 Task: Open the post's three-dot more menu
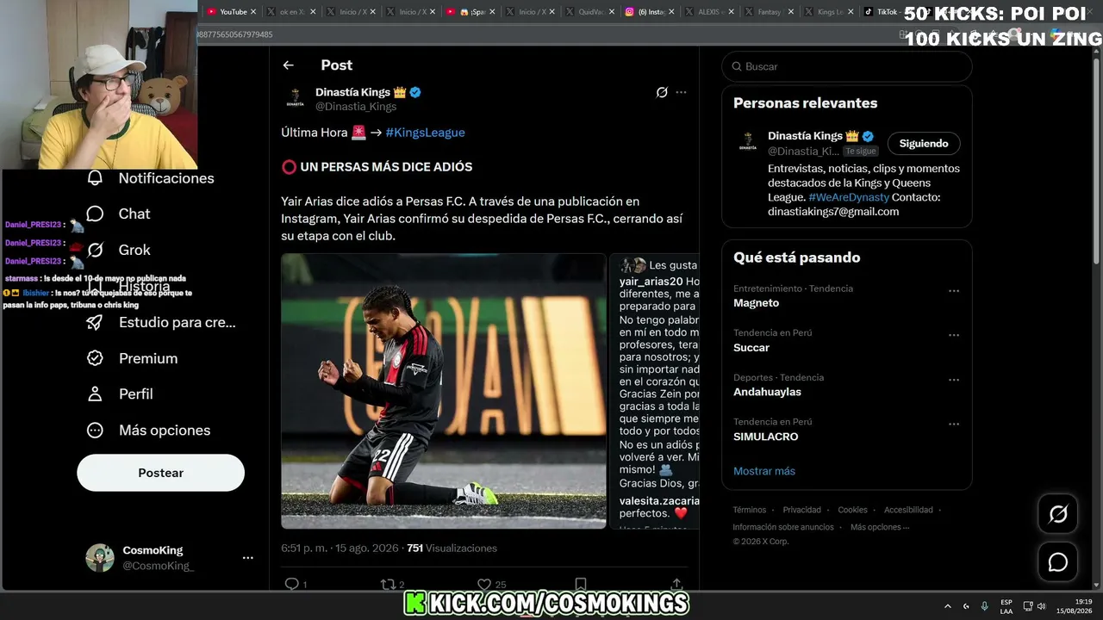pyautogui.click(x=682, y=92)
